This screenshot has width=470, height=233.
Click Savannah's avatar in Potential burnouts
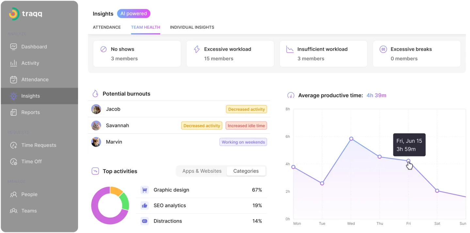[96, 125]
